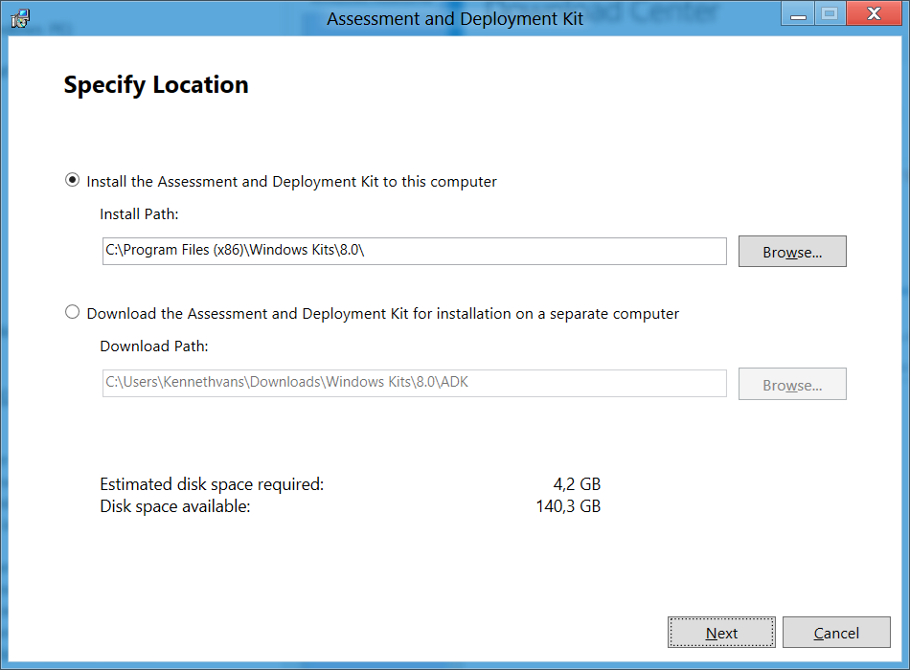
Task: Click the "Specify Location" heading
Action: pos(156,84)
